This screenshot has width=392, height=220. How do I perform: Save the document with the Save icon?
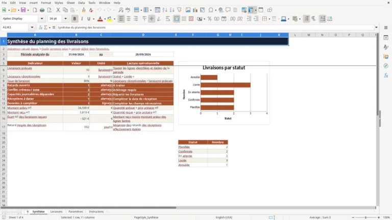(23, 10)
